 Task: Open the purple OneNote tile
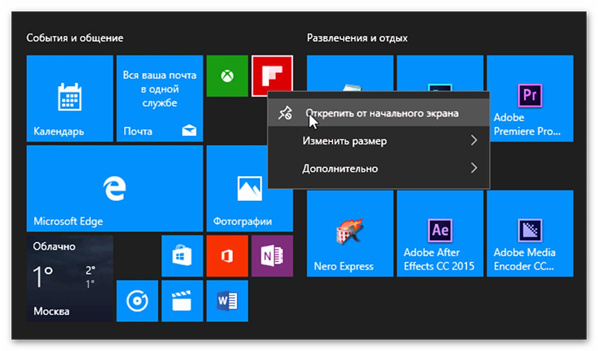272,255
